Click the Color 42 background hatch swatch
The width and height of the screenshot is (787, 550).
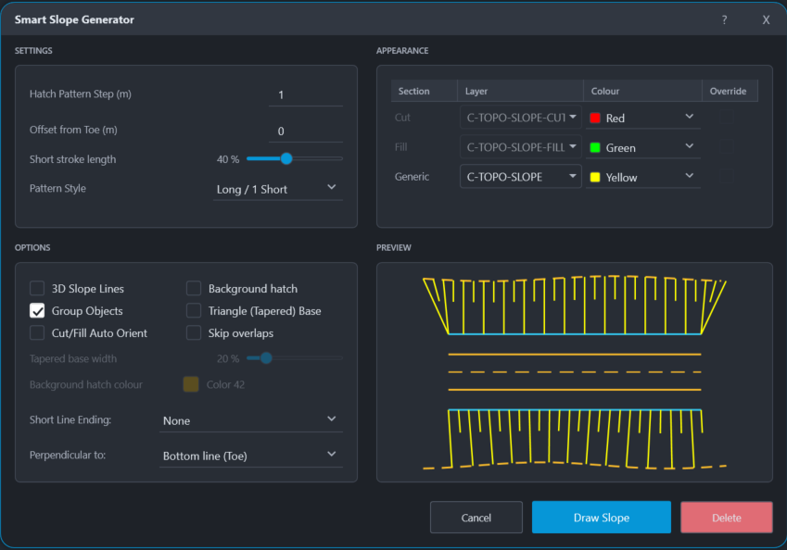[x=191, y=384]
